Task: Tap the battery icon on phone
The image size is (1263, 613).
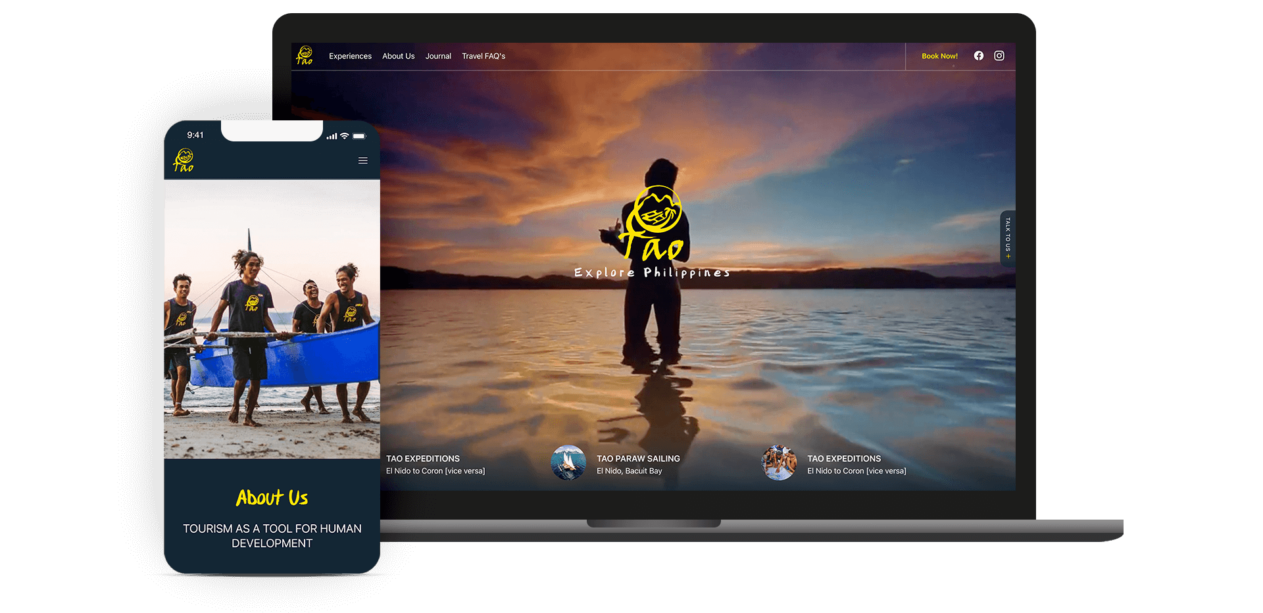Action: pos(359,136)
